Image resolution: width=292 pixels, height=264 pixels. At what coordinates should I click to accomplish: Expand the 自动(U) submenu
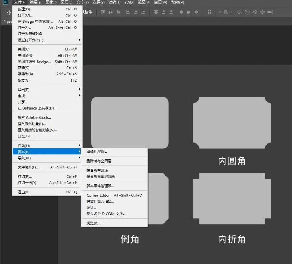coord(24,145)
